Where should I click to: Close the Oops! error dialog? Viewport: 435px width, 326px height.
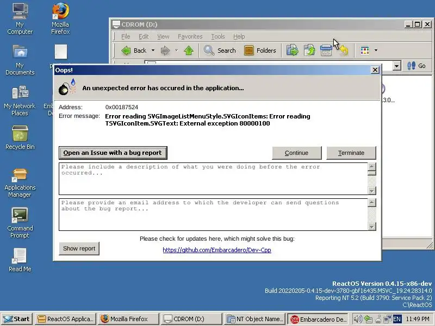coord(375,70)
